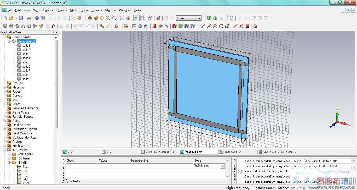The width and height of the screenshot is (357, 190).
Task: Open the Waveguide port red icon
Action: [154, 26]
